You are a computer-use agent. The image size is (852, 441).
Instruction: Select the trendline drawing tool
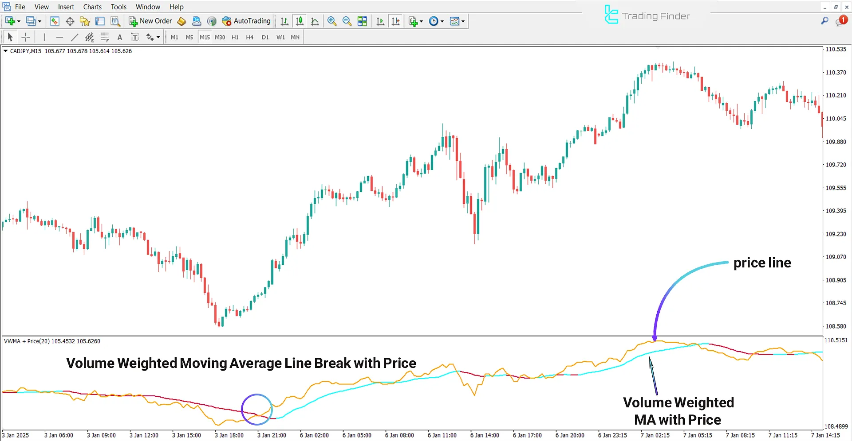pyautogui.click(x=75, y=37)
